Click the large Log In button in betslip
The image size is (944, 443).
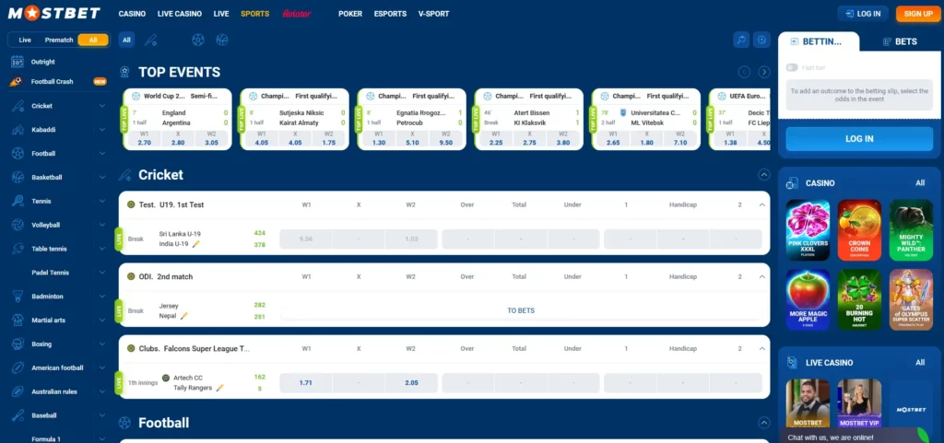coord(859,139)
